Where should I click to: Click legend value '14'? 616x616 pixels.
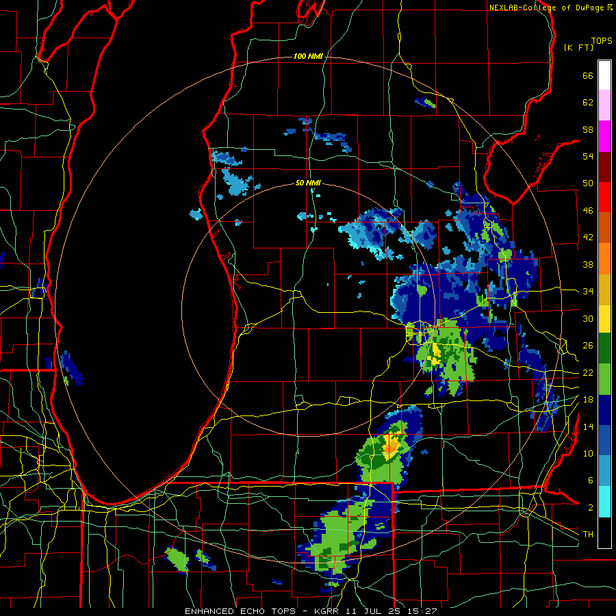tap(588, 426)
